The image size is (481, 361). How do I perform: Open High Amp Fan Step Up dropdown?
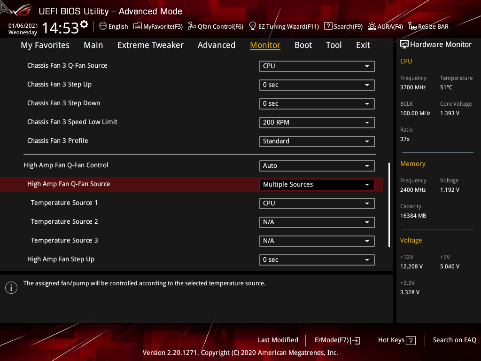click(x=317, y=259)
